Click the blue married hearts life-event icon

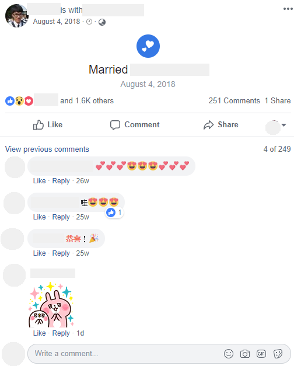point(148,46)
